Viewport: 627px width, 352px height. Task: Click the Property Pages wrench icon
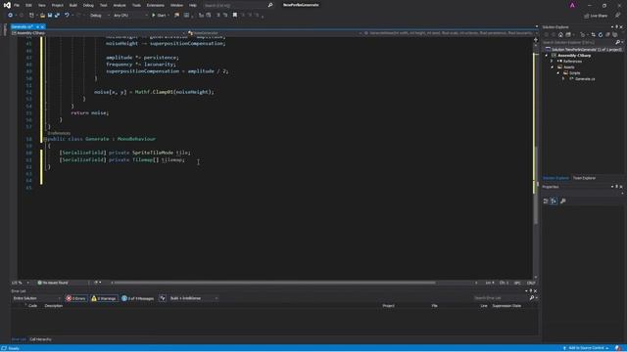click(563, 201)
